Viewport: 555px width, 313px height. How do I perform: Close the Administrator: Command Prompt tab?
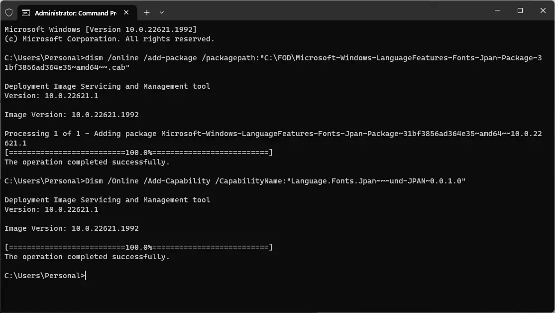click(126, 12)
